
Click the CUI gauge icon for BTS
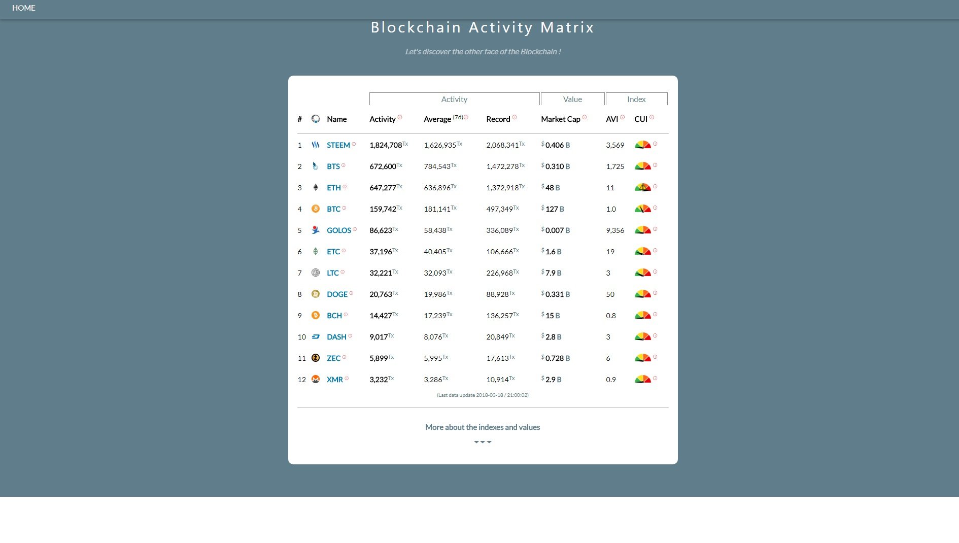click(x=643, y=166)
